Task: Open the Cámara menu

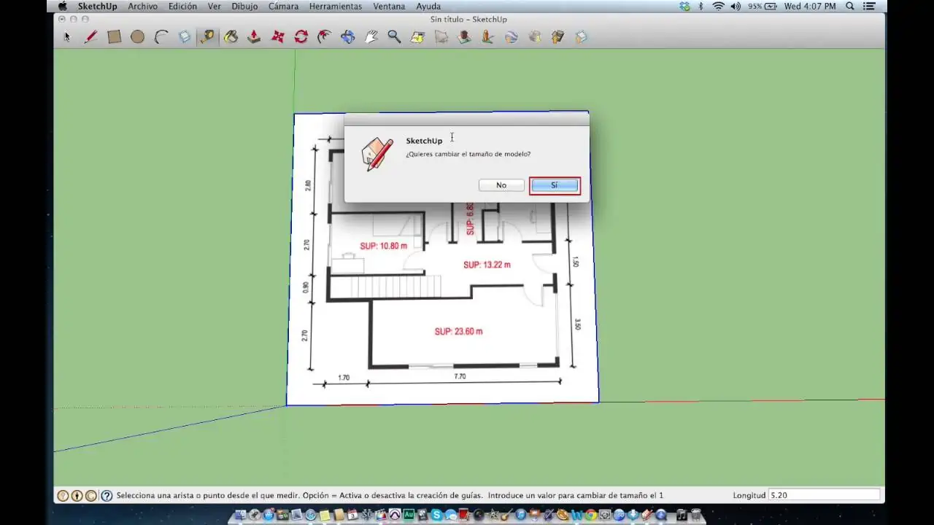Action: (283, 6)
